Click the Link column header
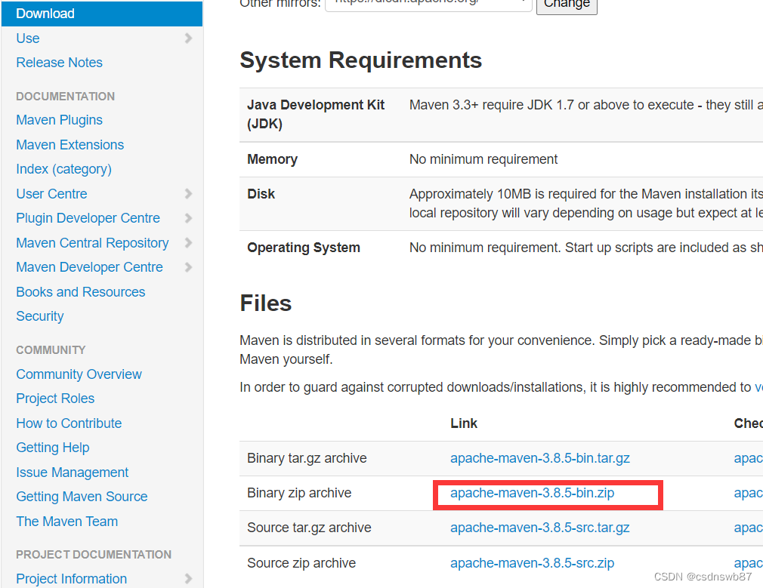 tap(464, 423)
